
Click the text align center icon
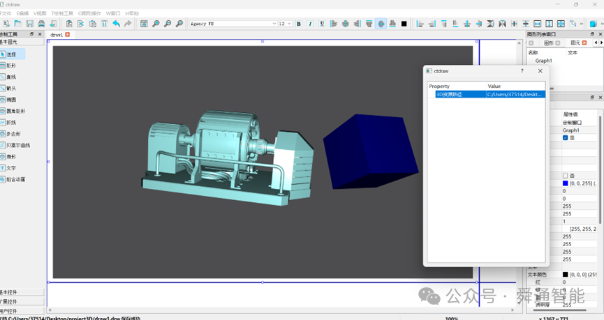coord(346,24)
